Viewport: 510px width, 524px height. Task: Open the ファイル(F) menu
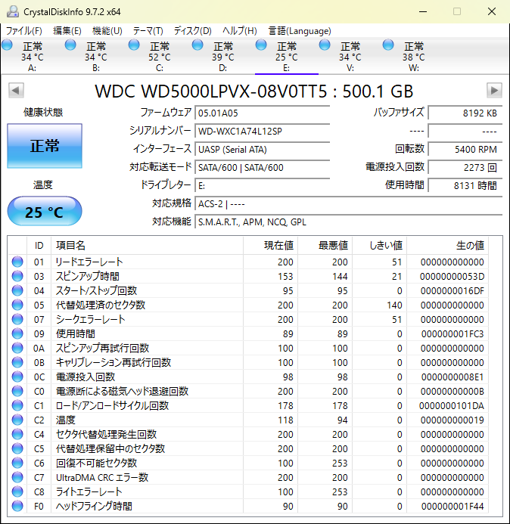tap(24, 31)
